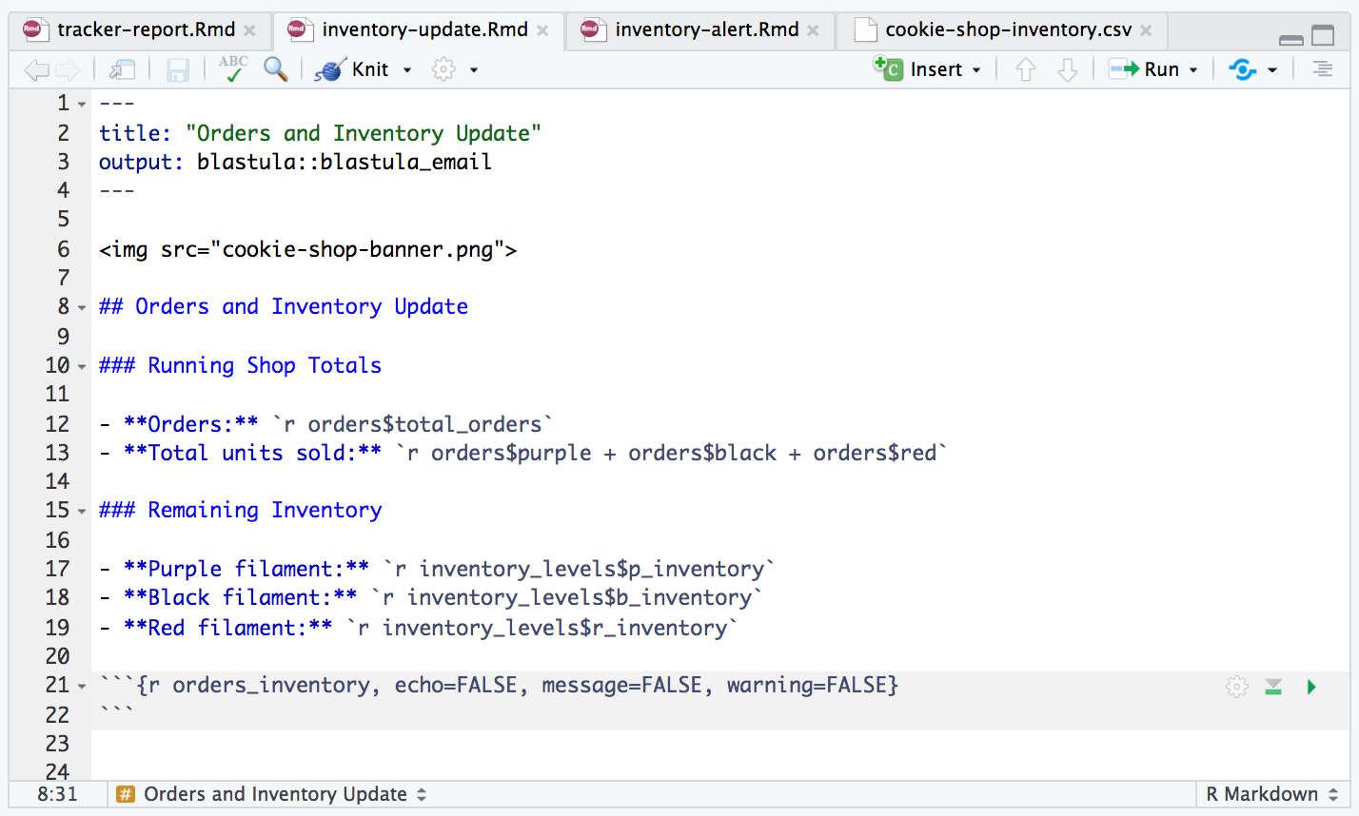Collapse YAML header fold at line 1

pyautogui.click(x=82, y=104)
